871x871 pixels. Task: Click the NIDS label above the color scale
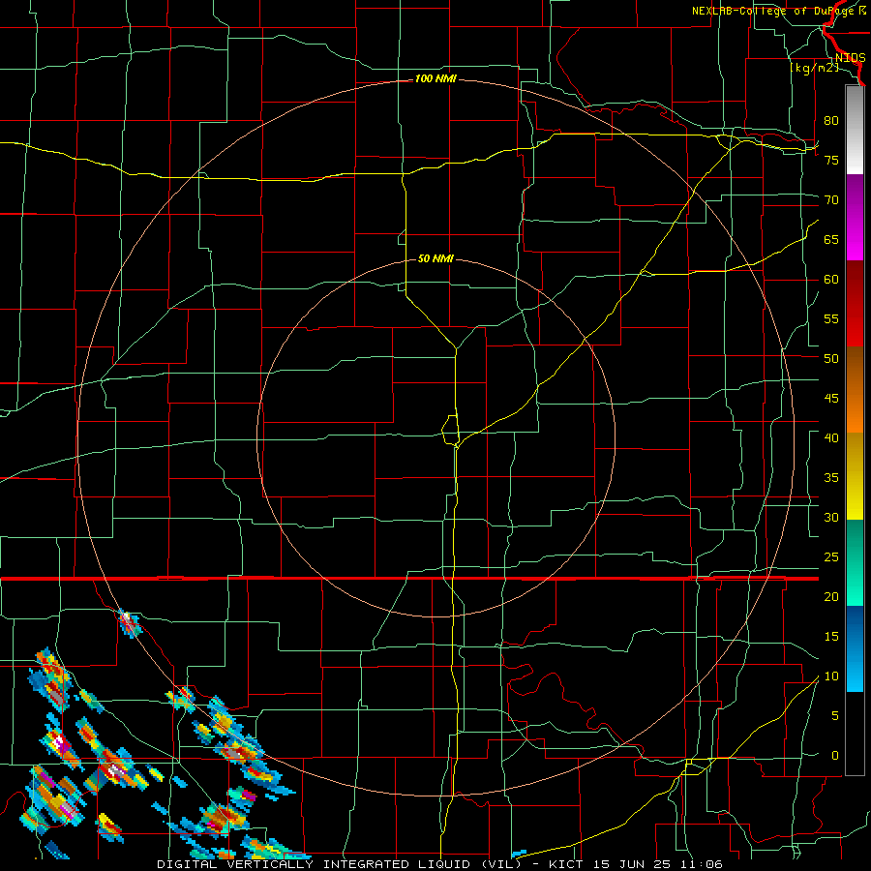(x=850, y=58)
